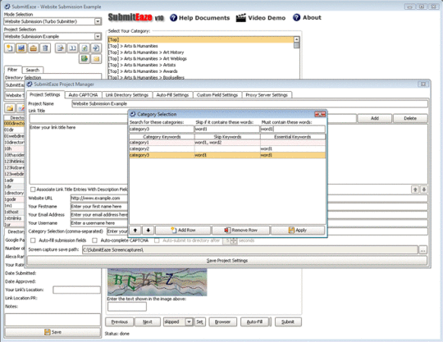The image size is (443, 342).
Task: Select the Filter tab
Action: [12, 70]
